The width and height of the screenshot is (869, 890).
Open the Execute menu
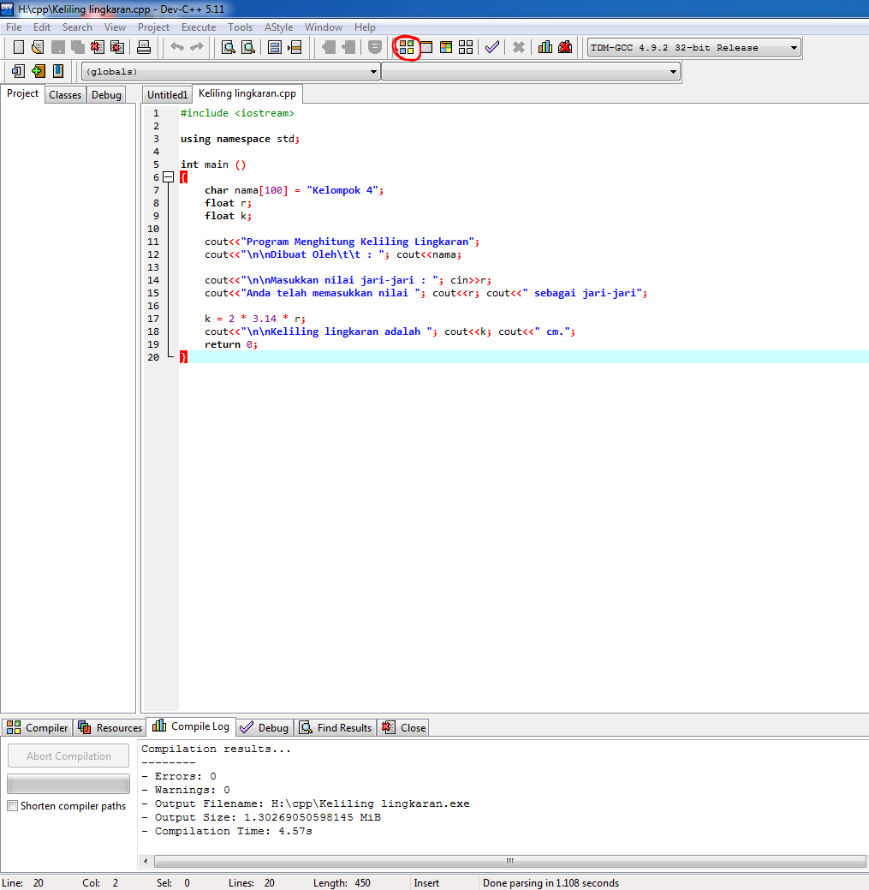(x=199, y=27)
